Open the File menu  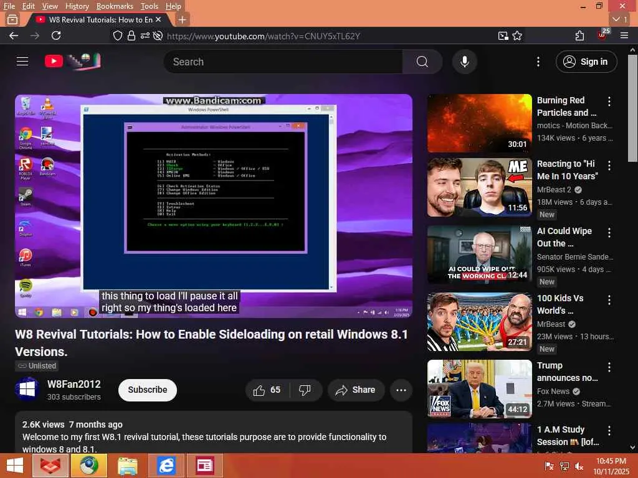pyautogui.click(x=9, y=6)
